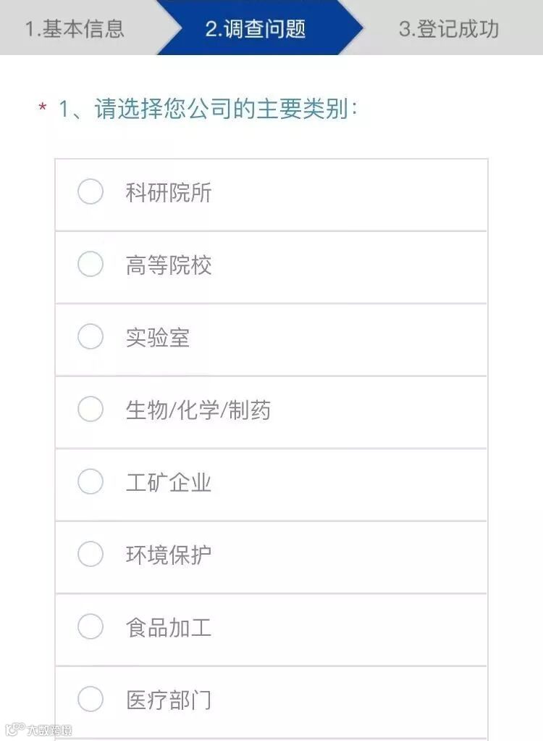Choose the 实验室 radio option

pyautogui.click(x=90, y=336)
